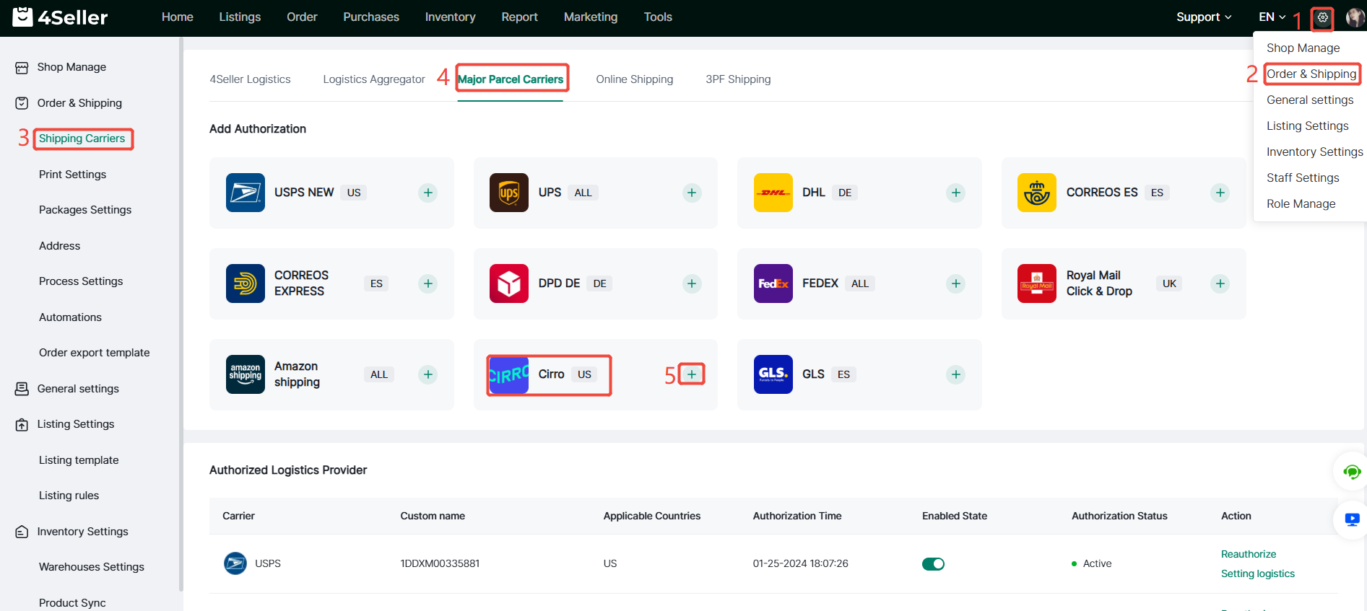The height and width of the screenshot is (611, 1367).
Task: Open Purchases in top navigation
Action: pos(371,17)
